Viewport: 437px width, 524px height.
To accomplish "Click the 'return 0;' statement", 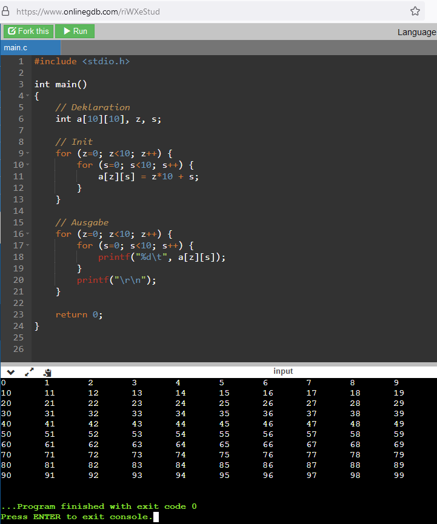I will tap(79, 314).
